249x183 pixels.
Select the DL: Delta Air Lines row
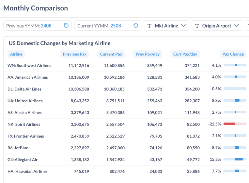126,89
